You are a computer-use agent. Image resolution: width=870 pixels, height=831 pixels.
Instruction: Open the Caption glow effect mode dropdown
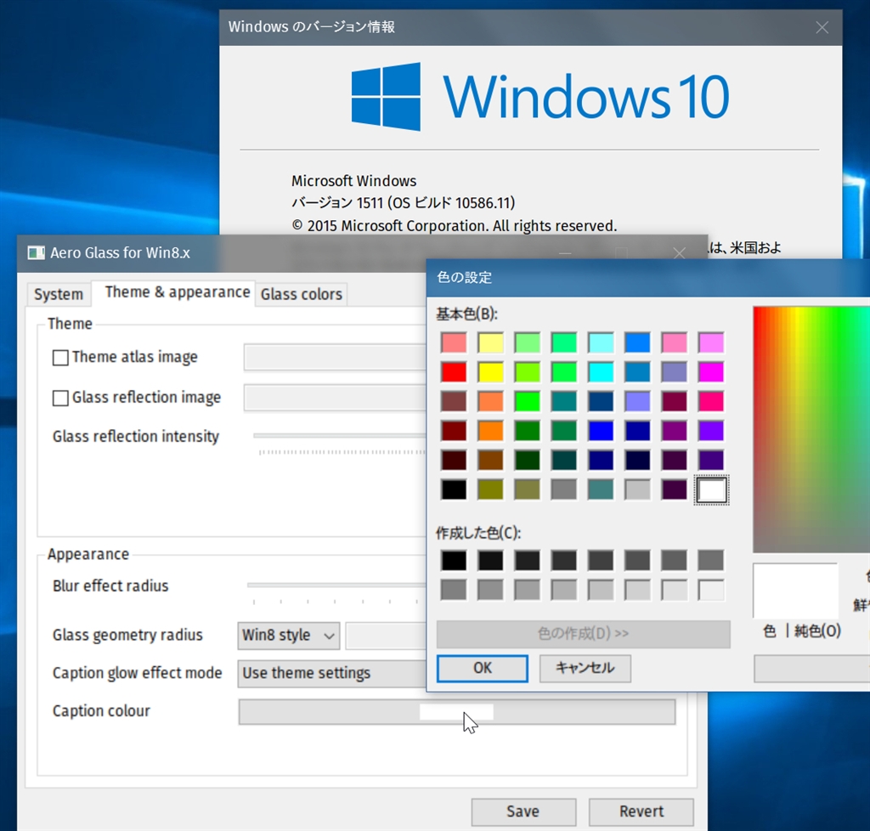point(332,674)
